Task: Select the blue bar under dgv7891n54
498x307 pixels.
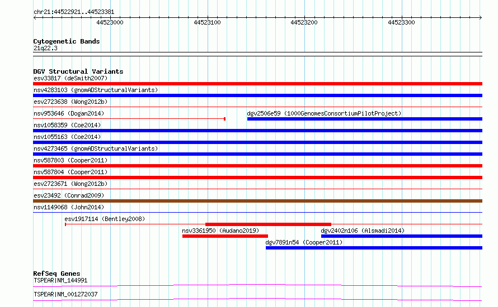Action: (x=374, y=248)
